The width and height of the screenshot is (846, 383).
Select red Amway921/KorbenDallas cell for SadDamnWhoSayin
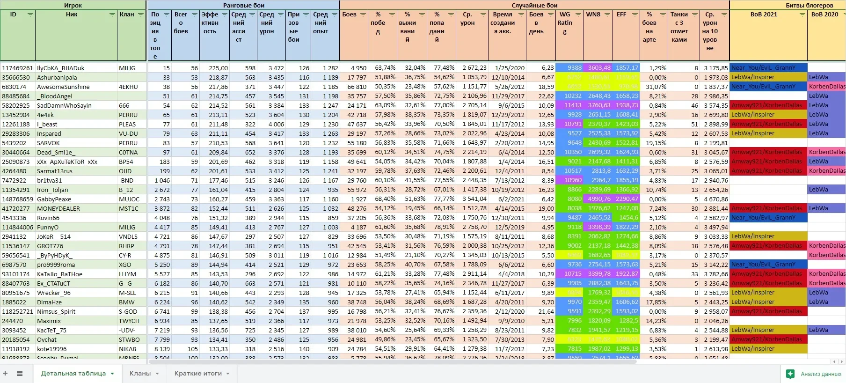[768, 105]
